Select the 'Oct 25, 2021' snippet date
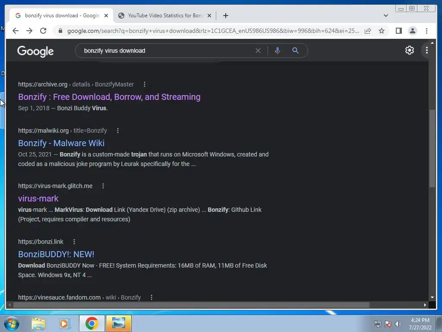442x332 pixels. (35, 154)
